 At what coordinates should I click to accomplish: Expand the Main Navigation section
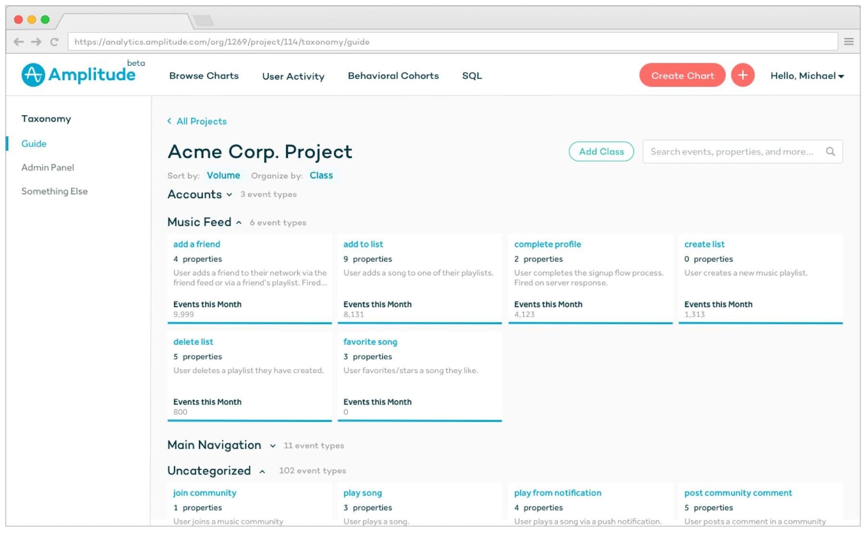point(272,446)
